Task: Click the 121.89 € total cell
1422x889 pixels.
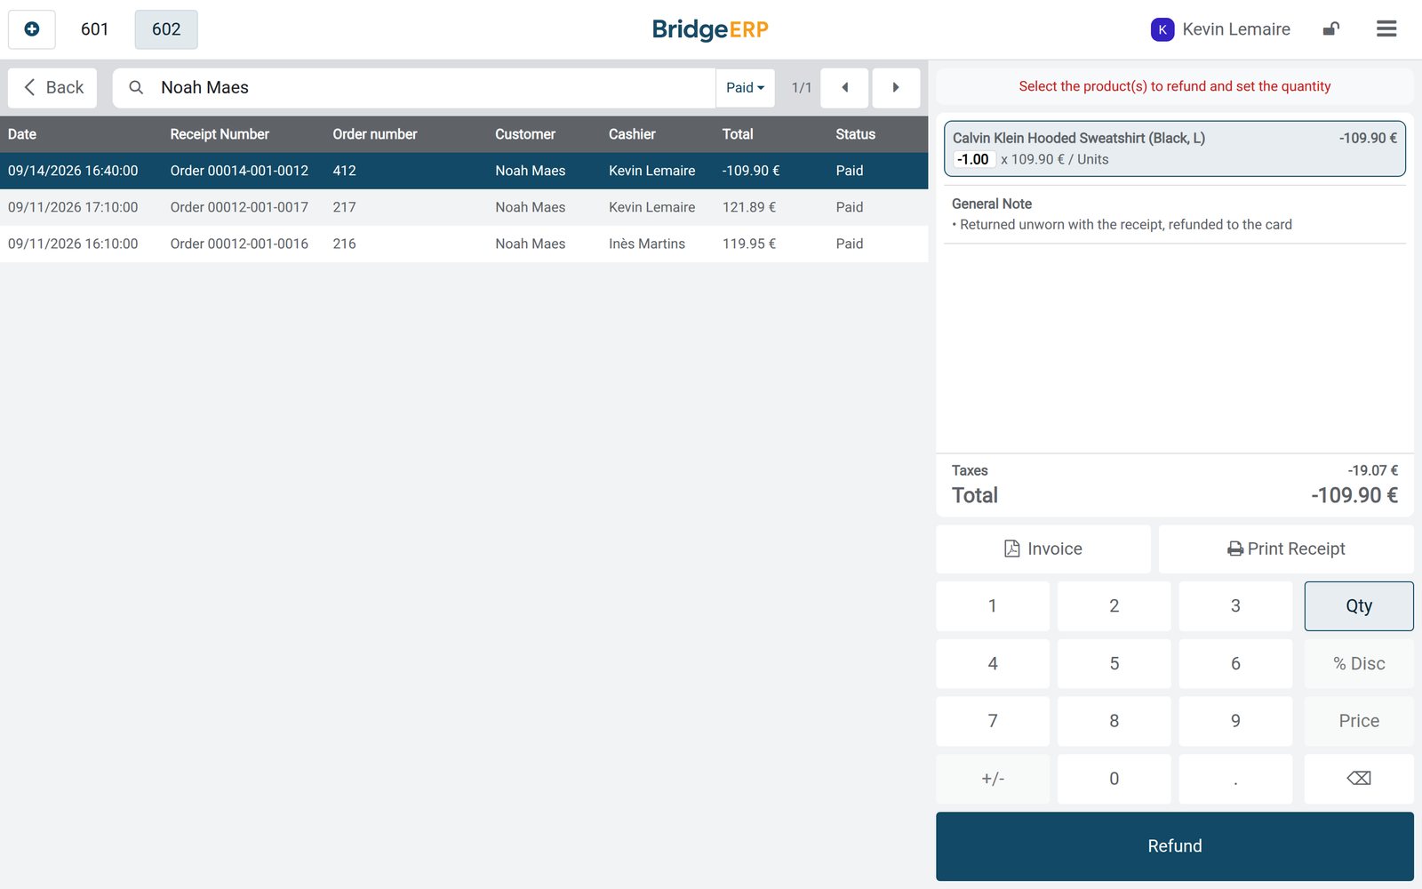Action: [749, 207]
